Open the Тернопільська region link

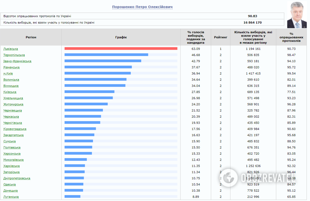14,55
